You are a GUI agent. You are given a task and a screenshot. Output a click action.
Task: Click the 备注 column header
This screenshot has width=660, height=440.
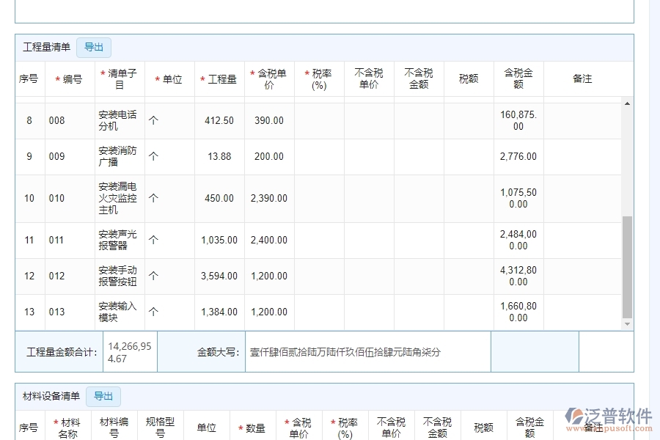point(582,78)
